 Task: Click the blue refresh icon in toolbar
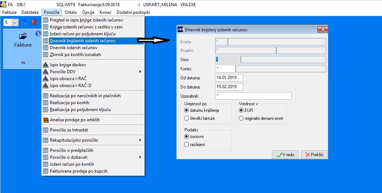[24, 22]
